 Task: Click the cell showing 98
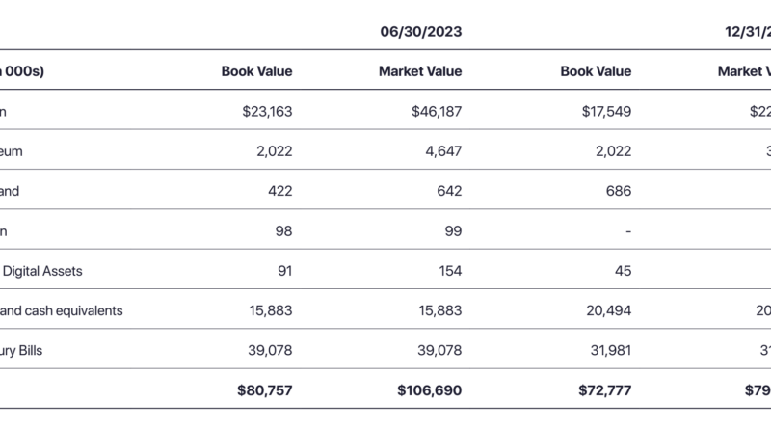282,231
